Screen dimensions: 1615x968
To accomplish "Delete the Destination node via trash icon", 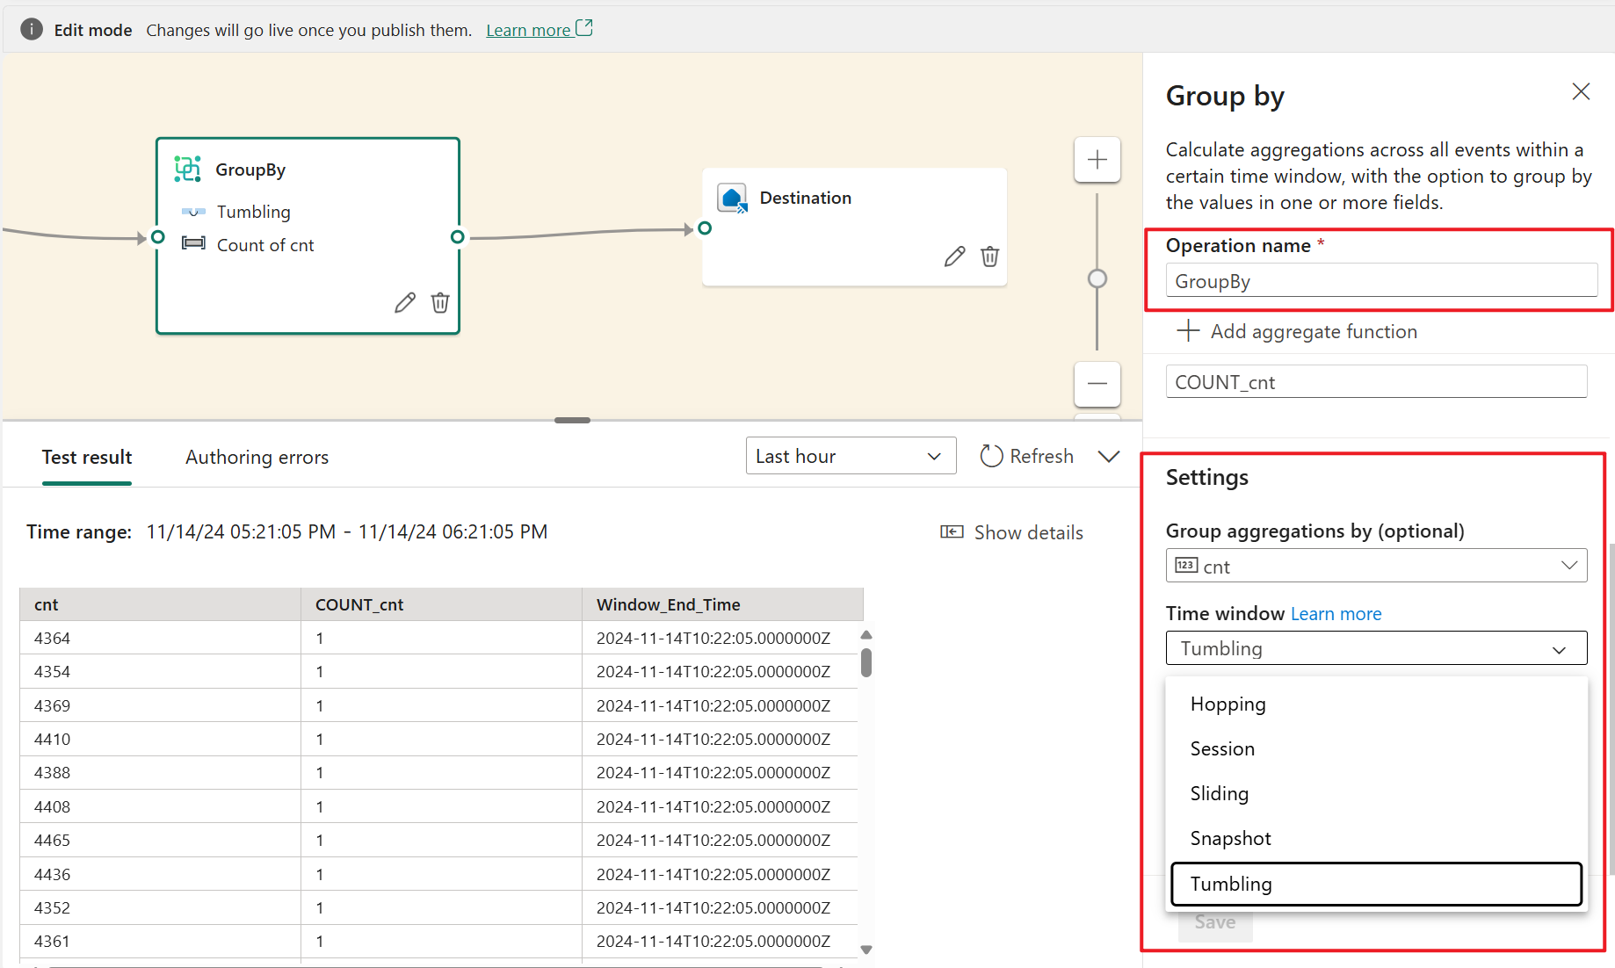I will click(x=990, y=256).
